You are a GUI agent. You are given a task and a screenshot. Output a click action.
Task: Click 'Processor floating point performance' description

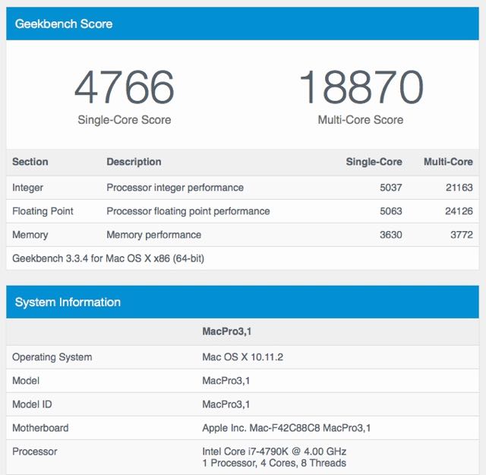click(188, 211)
